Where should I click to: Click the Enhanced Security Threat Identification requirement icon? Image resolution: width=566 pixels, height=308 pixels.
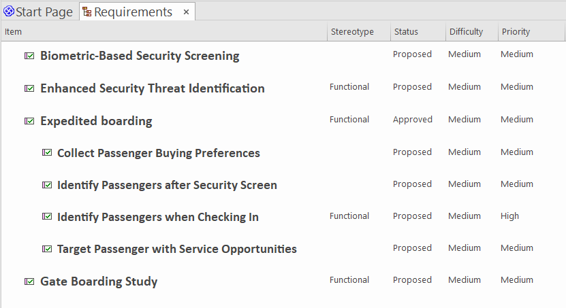[29, 88]
